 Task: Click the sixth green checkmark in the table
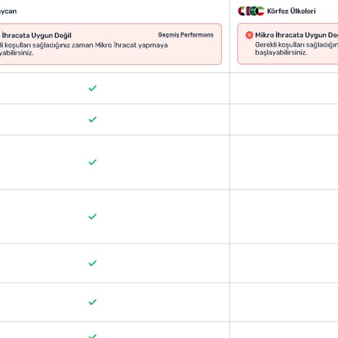92,302
